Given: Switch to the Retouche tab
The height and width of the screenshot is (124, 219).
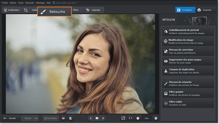Looking at the screenshot, I should [x=55, y=12].
